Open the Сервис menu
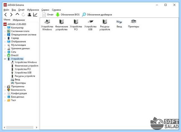The image size is (181, 132). pos(45,10)
